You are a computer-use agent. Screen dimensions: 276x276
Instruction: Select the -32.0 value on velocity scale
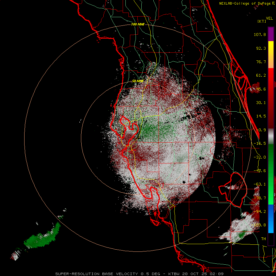pyautogui.click(x=260, y=157)
